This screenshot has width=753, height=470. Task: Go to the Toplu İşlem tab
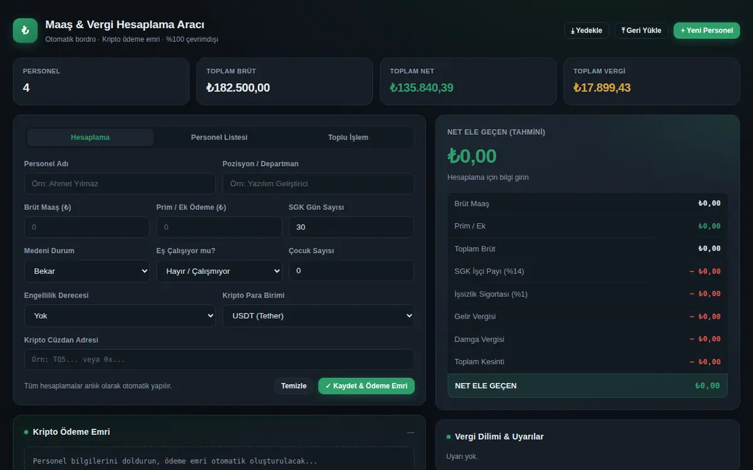[348, 137]
